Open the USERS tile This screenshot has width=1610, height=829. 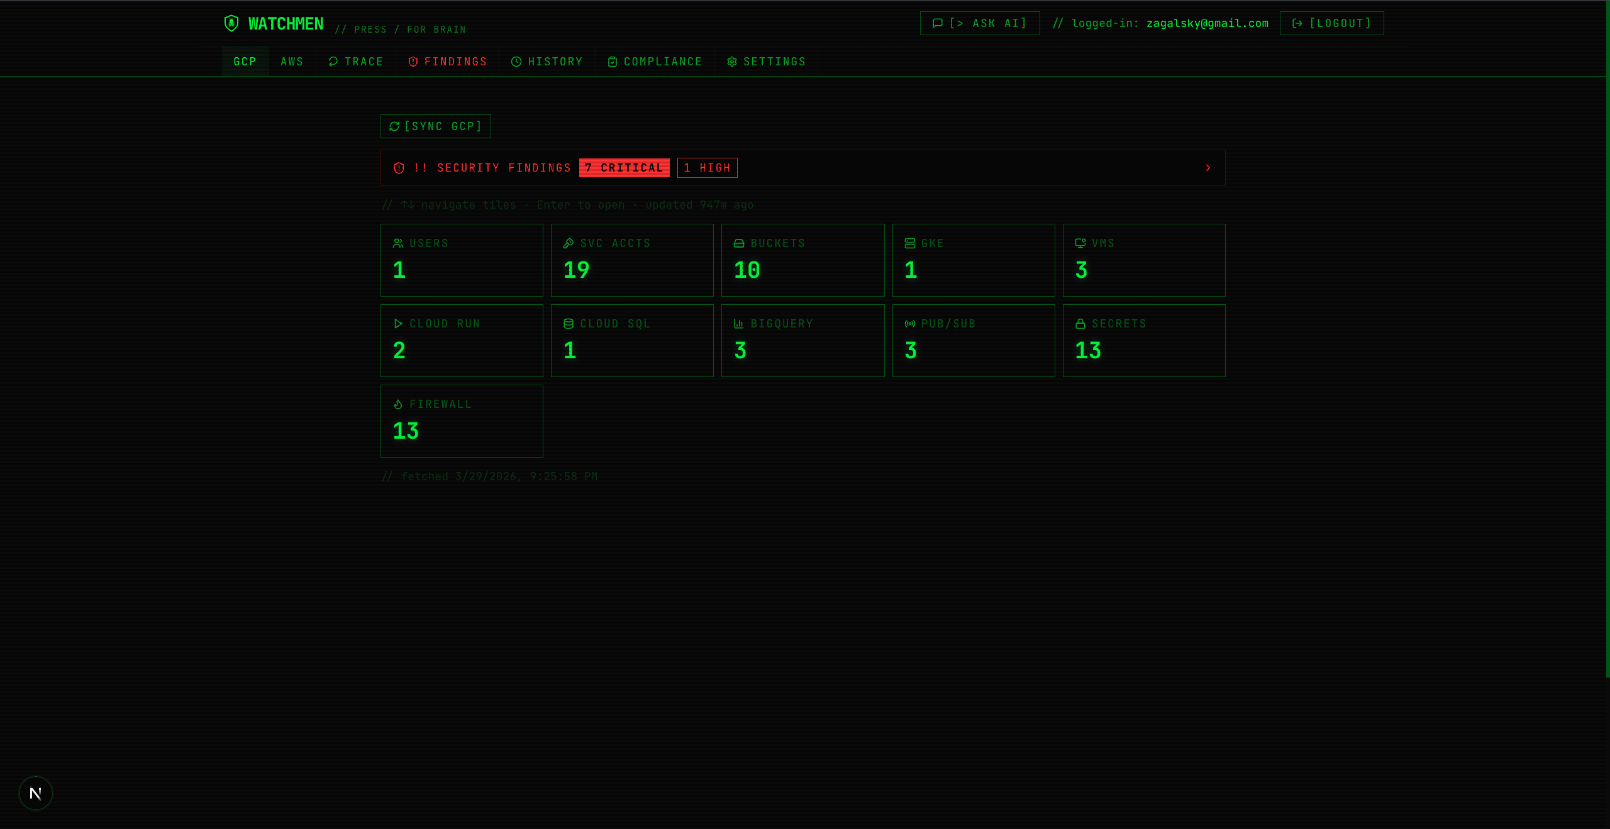[462, 260]
